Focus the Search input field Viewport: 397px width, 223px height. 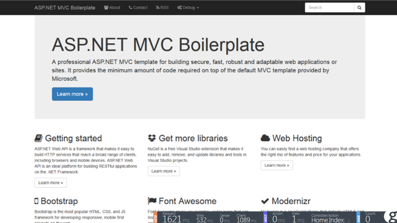(329, 7)
